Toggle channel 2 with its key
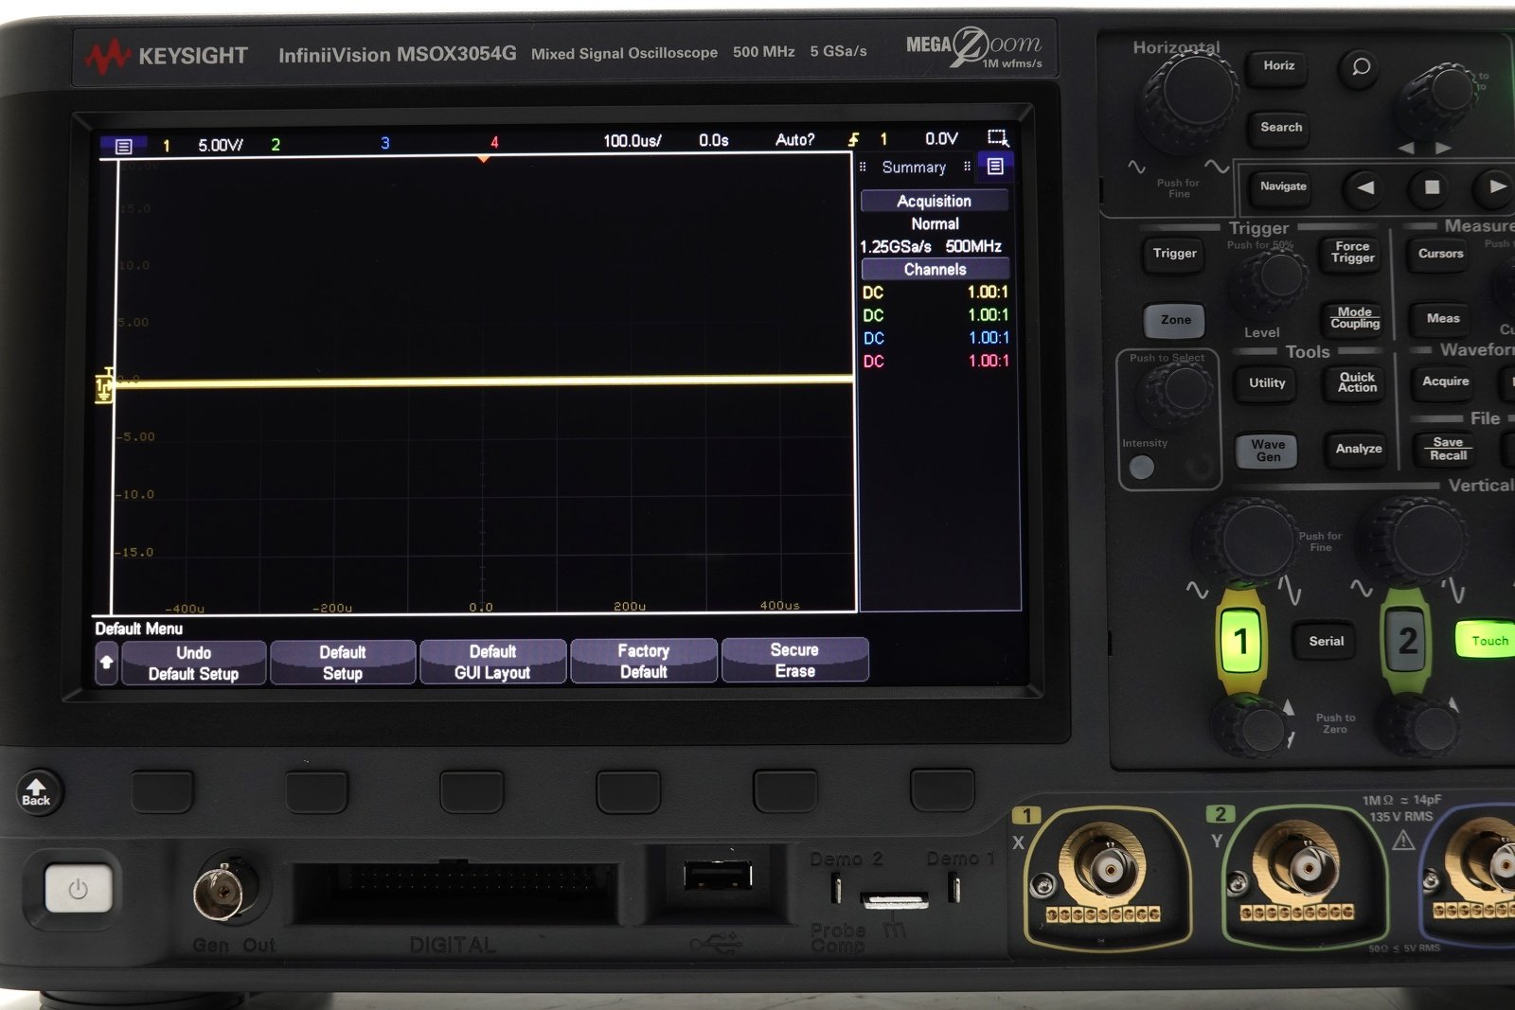 point(1407,641)
